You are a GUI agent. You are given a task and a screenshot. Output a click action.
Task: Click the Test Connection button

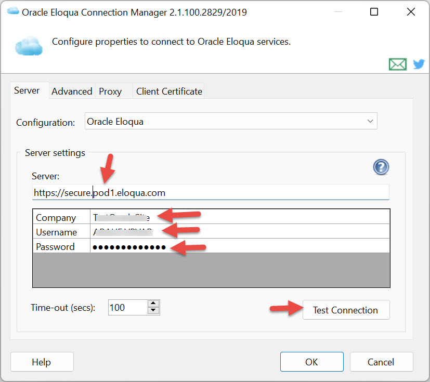pos(346,310)
